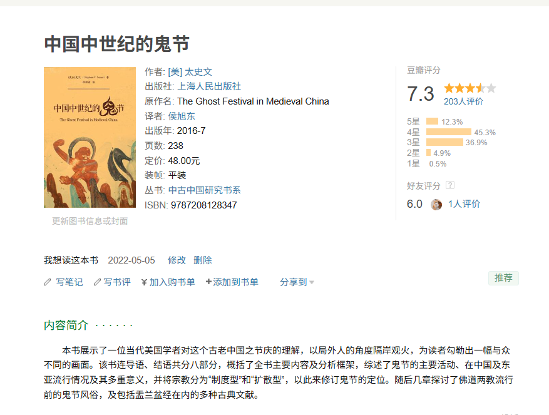The image size is (549, 415).
Task: View the 203人评价 ratings link
Action: click(463, 101)
